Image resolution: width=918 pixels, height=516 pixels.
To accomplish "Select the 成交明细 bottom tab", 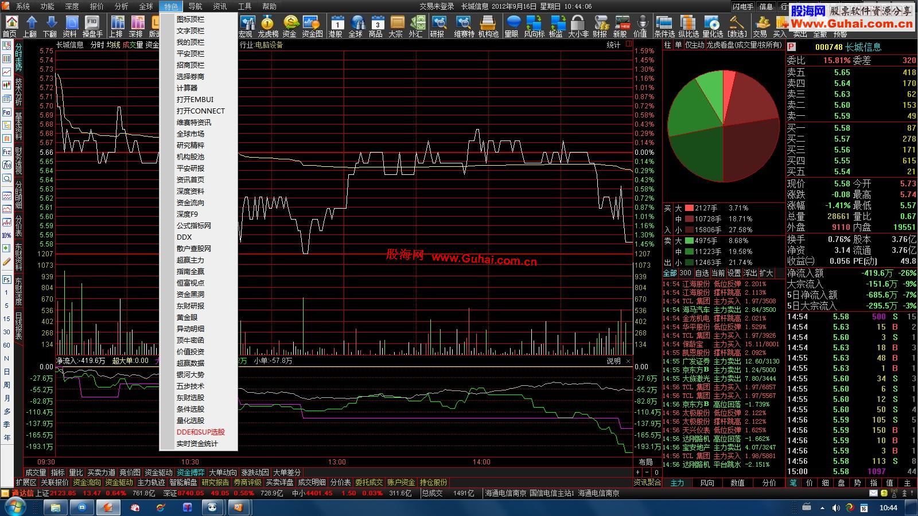I will point(312,483).
